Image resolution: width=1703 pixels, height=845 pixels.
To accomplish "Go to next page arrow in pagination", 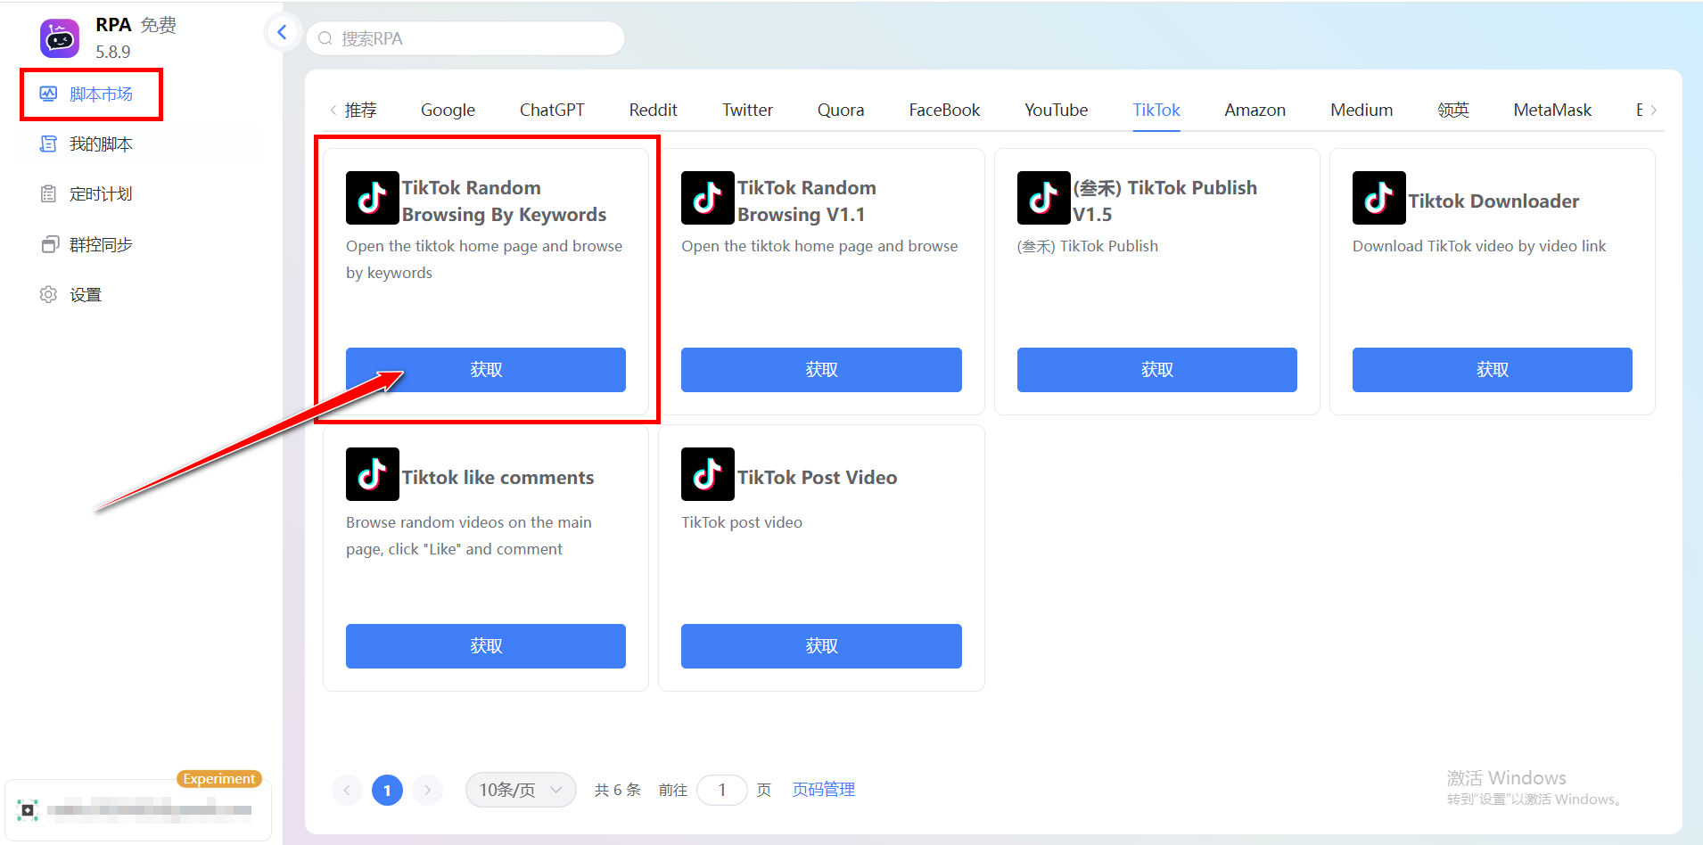I will tap(427, 790).
